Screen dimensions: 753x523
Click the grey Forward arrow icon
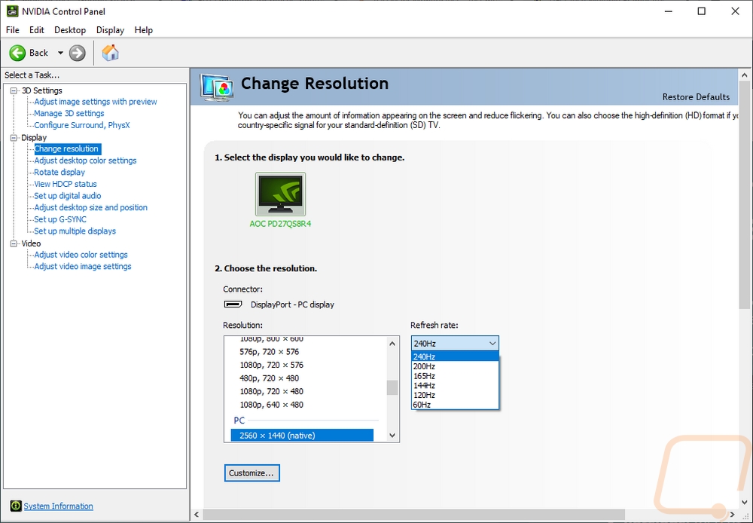(77, 53)
